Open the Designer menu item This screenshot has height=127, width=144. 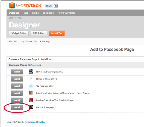click(14, 13)
